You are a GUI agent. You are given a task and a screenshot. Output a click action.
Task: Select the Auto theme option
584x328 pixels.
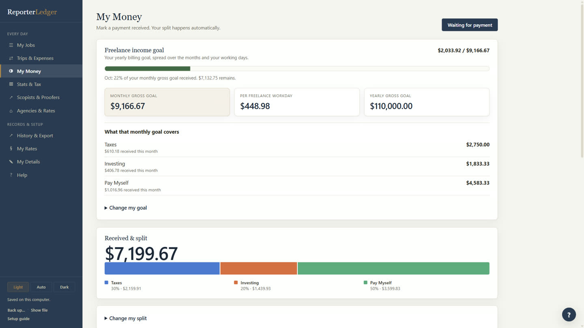coord(41,287)
